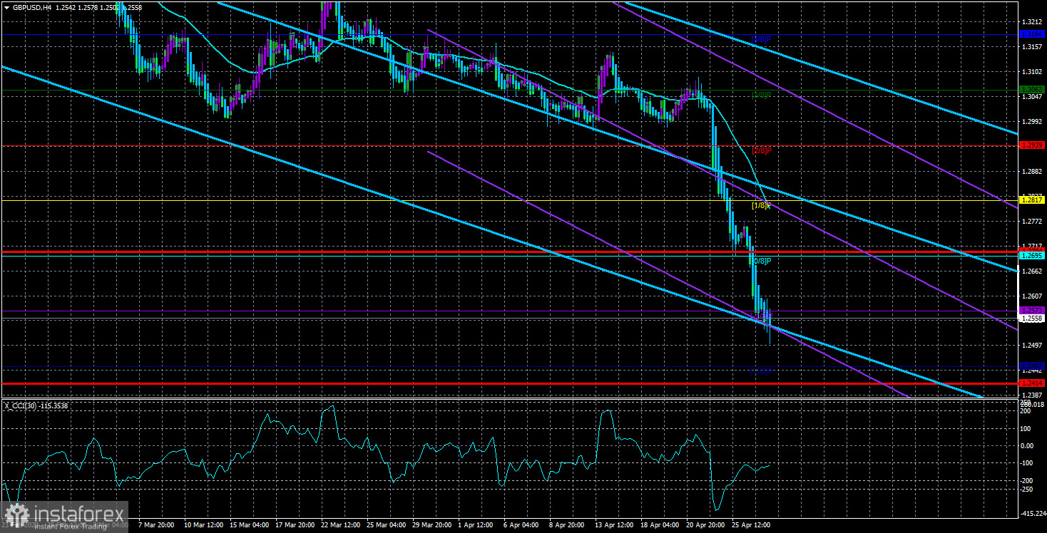Viewport: 1047px width, 533px height.
Task: Click the red 1.2939 price tag
Action: point(1031,145)
